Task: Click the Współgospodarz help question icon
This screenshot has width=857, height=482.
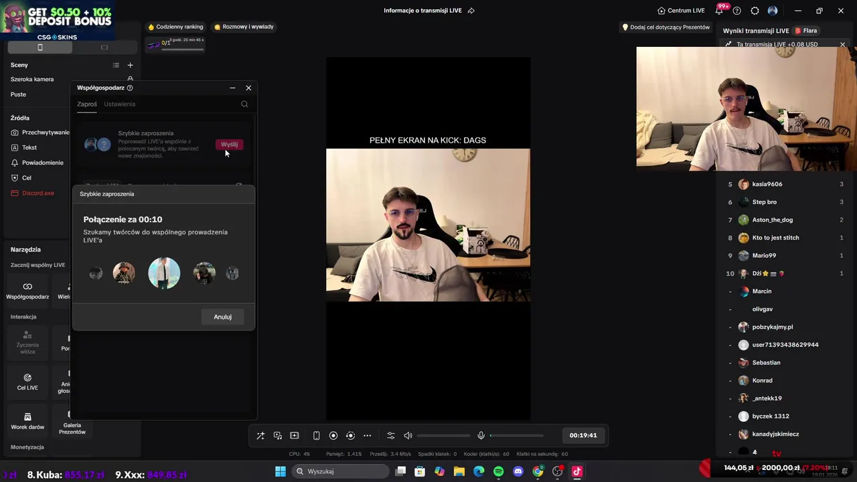Action: (x=130, y=88)
